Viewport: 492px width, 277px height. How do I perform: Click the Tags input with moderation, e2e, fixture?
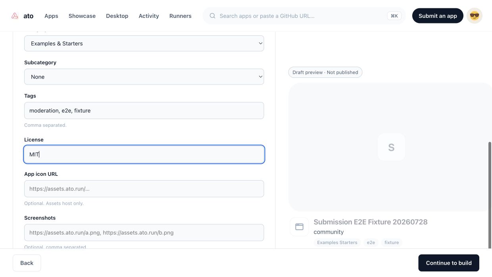[x=144, y=110]
